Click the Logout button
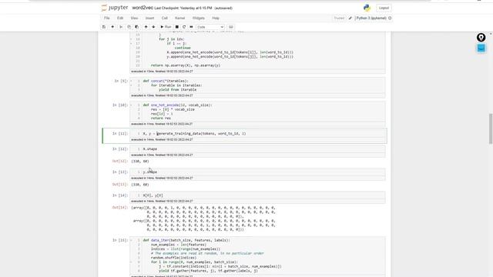 tap(384, 8)
